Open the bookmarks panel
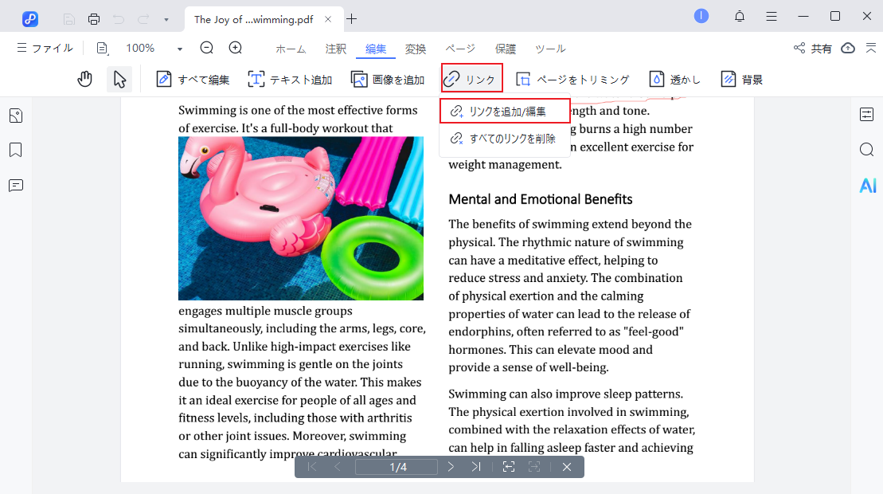The width and height of the screenshot is (883, 494). [16, 151]
